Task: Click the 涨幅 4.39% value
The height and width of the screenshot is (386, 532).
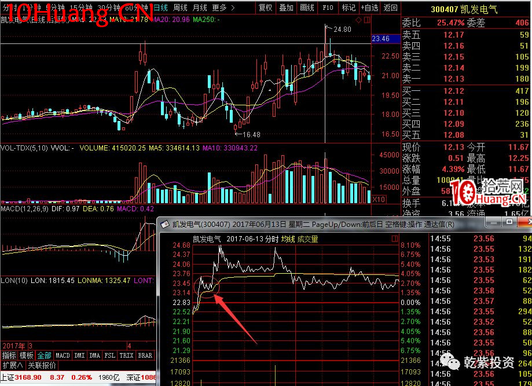Action: point(453,169)
